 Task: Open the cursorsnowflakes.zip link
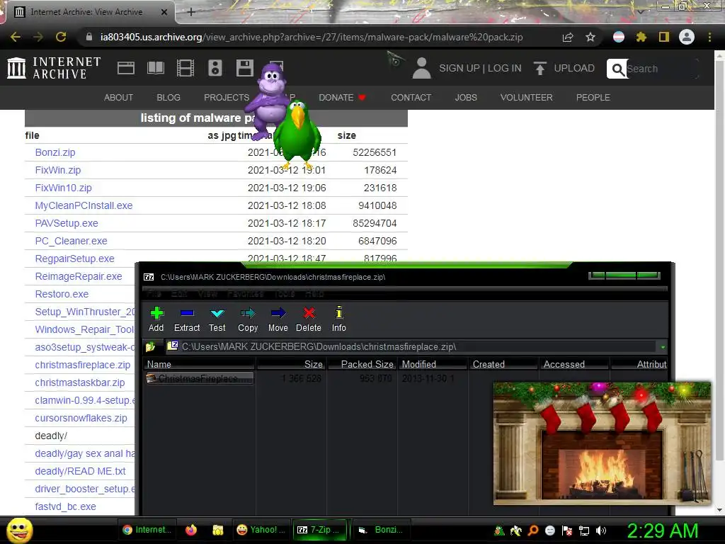click(x=81, y=418)
